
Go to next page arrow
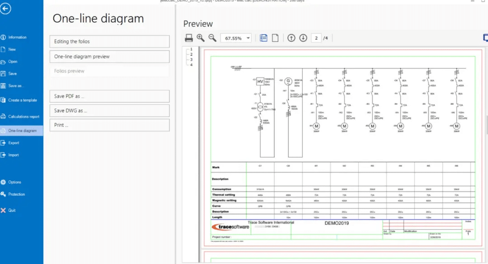[x=303, y=38]
